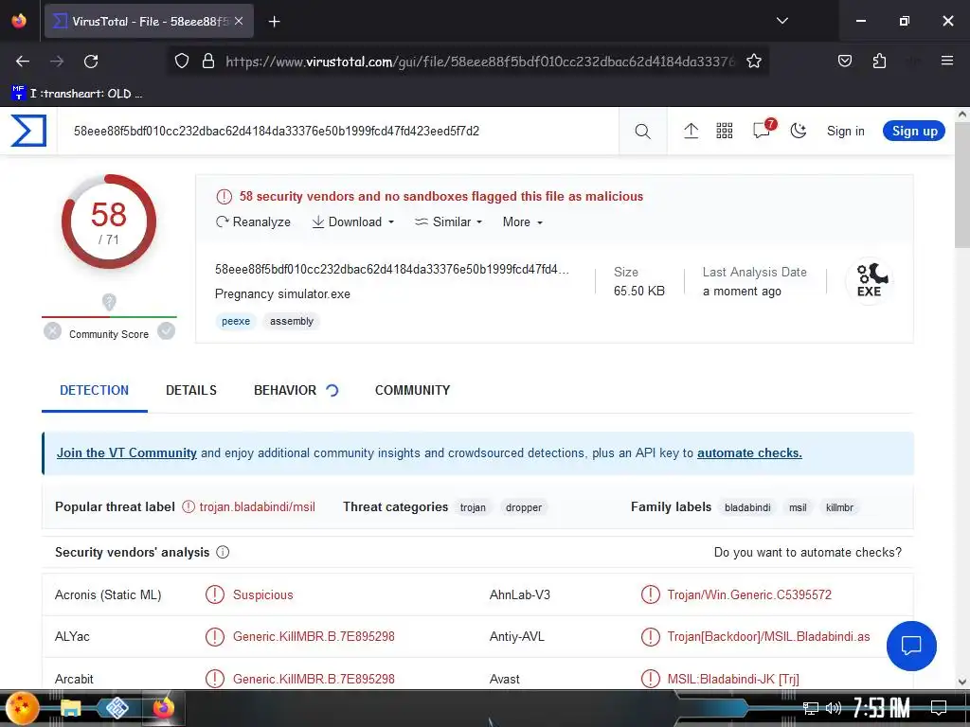Click the 7:53 AM taskbar clock
Screen dimensions: 970x727
882,707
